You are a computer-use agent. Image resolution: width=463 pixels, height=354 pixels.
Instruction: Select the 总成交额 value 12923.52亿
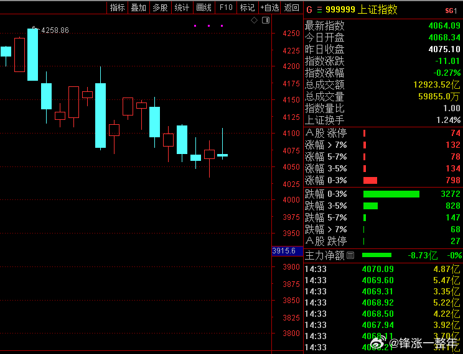(437, 84)
